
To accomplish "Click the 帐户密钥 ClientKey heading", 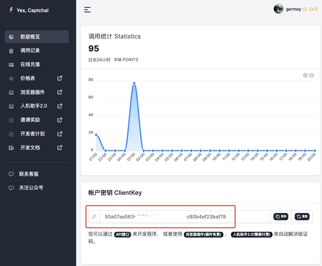I will tap(115, 193).
